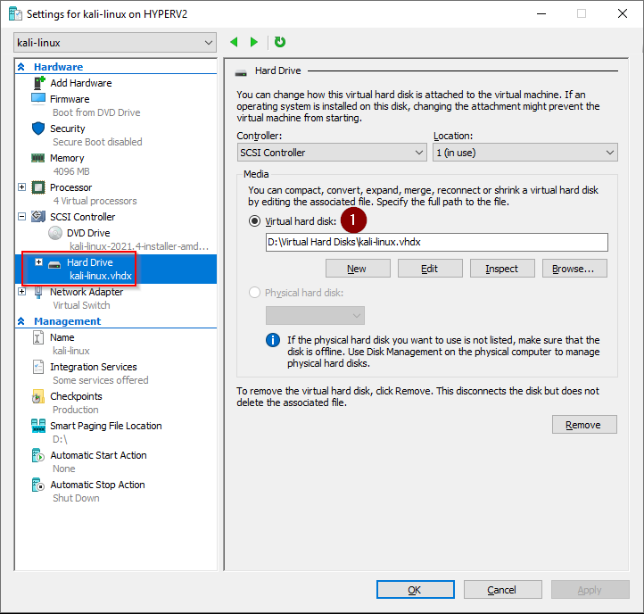This screenshot has width=644, height=614.
Task: Collapse the SCSI Controller tree node
Action: 22,217
